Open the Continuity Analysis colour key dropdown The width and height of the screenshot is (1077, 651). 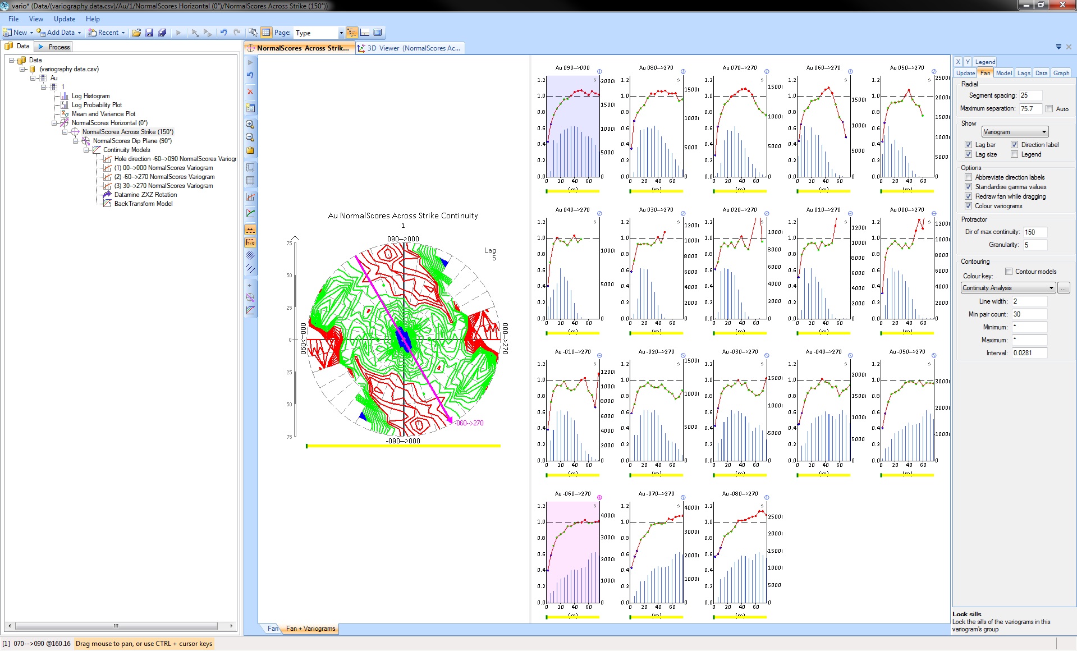(1008, 288)
